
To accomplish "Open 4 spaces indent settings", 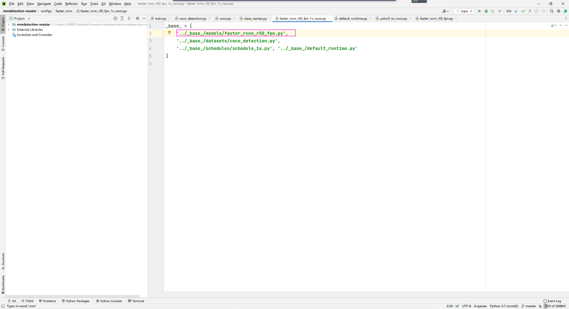I will pyautogui.click(x=480, y=306).
